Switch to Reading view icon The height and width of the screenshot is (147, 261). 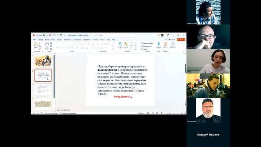pyautogui.click(x=157, y=113)
